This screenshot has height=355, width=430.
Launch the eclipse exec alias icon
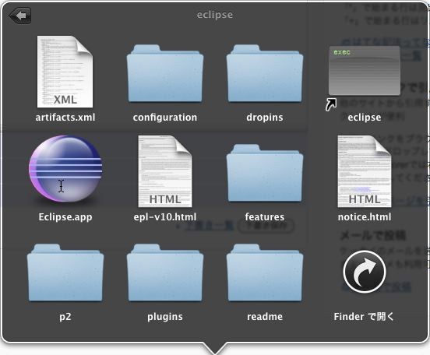(x=365, y=72)
